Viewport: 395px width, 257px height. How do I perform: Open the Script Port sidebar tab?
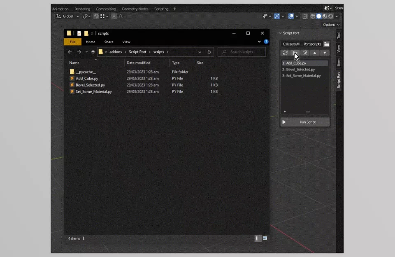coord(339,80)
